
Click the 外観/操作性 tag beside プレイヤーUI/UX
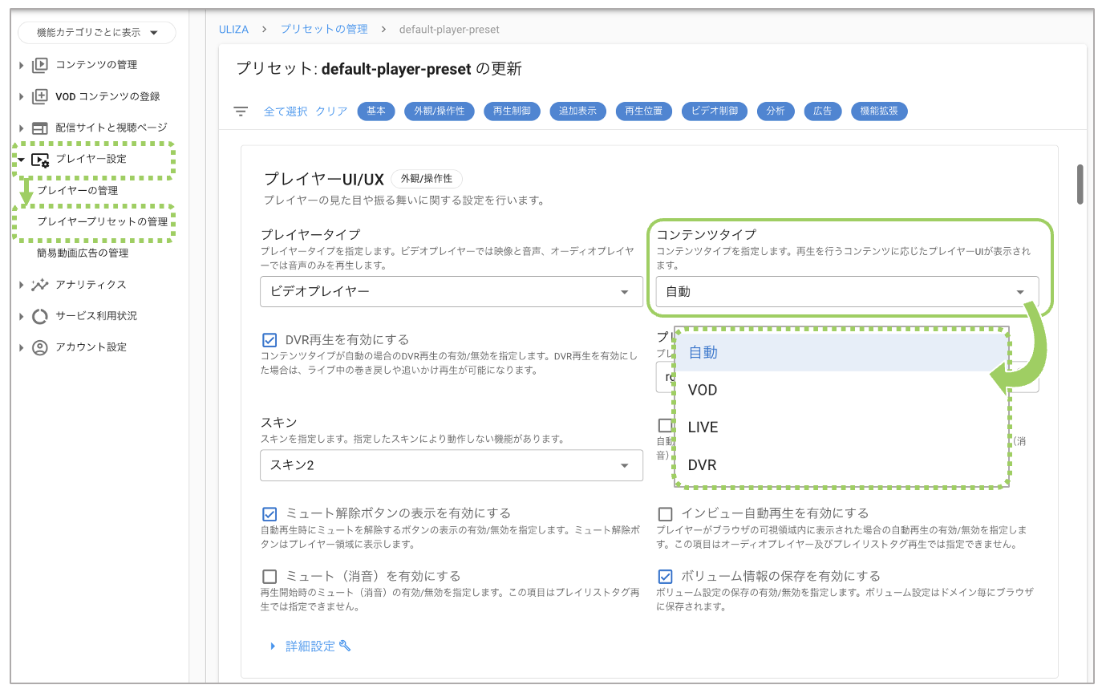[x=427, y=180]
